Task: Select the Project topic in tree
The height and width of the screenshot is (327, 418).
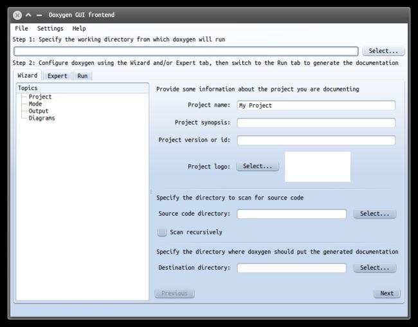Action: coord(40,97)
